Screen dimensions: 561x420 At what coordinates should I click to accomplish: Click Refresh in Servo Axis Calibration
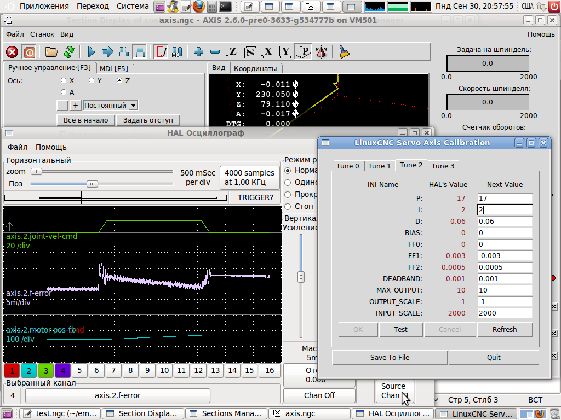(x=505, y=330)
